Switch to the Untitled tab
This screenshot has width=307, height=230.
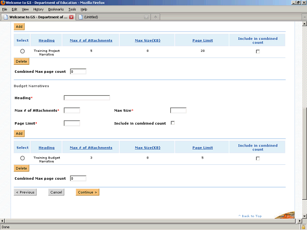pyautogui.click(x=113, y=17)
